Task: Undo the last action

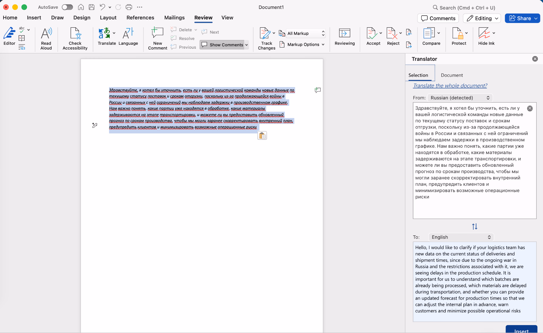Action: point(102,7)
